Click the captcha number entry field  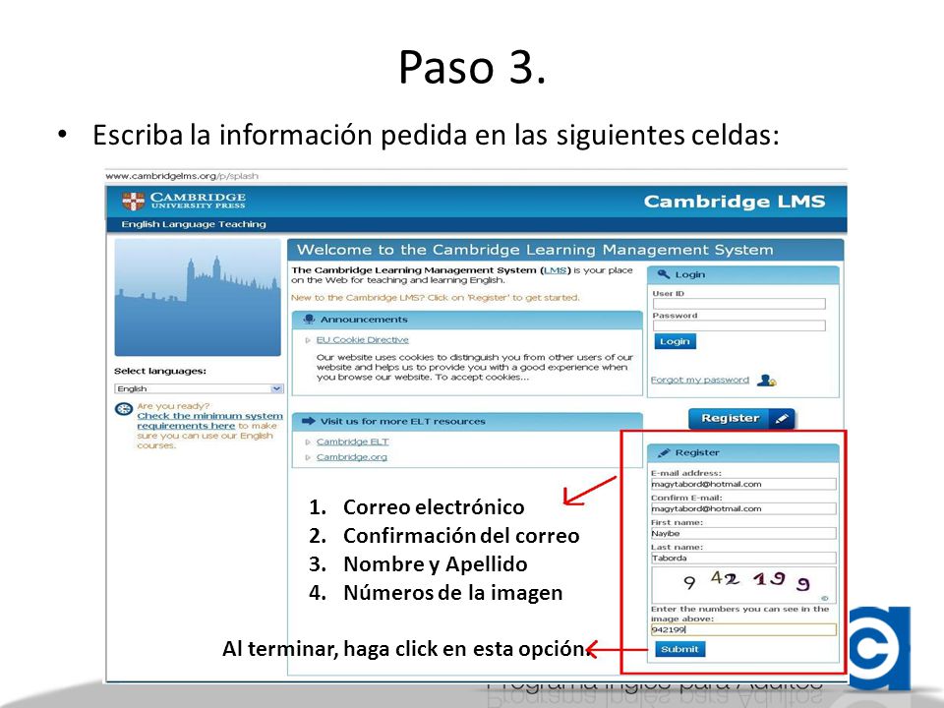(x=743, y=629)
